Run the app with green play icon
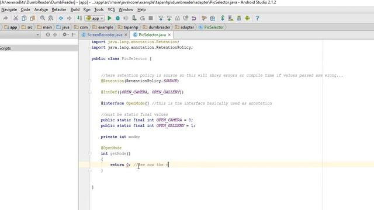374x210 pixels. tap(109, 18)
